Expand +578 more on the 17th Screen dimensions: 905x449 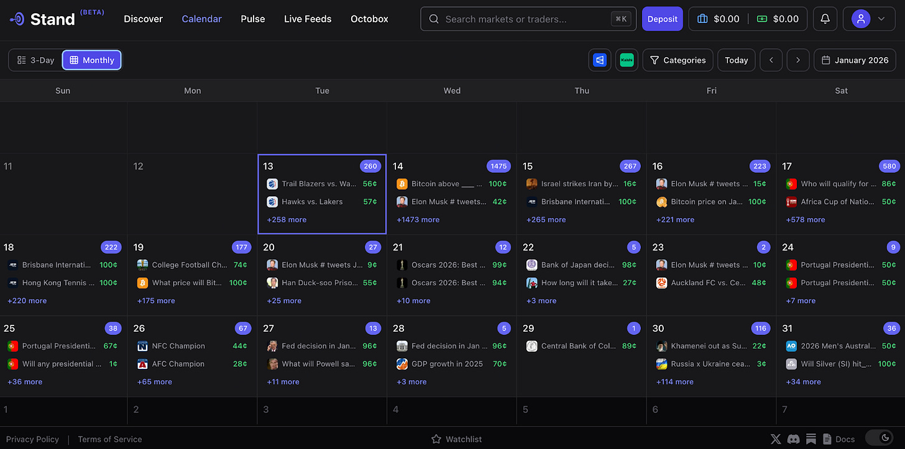[x=806, y=219]
